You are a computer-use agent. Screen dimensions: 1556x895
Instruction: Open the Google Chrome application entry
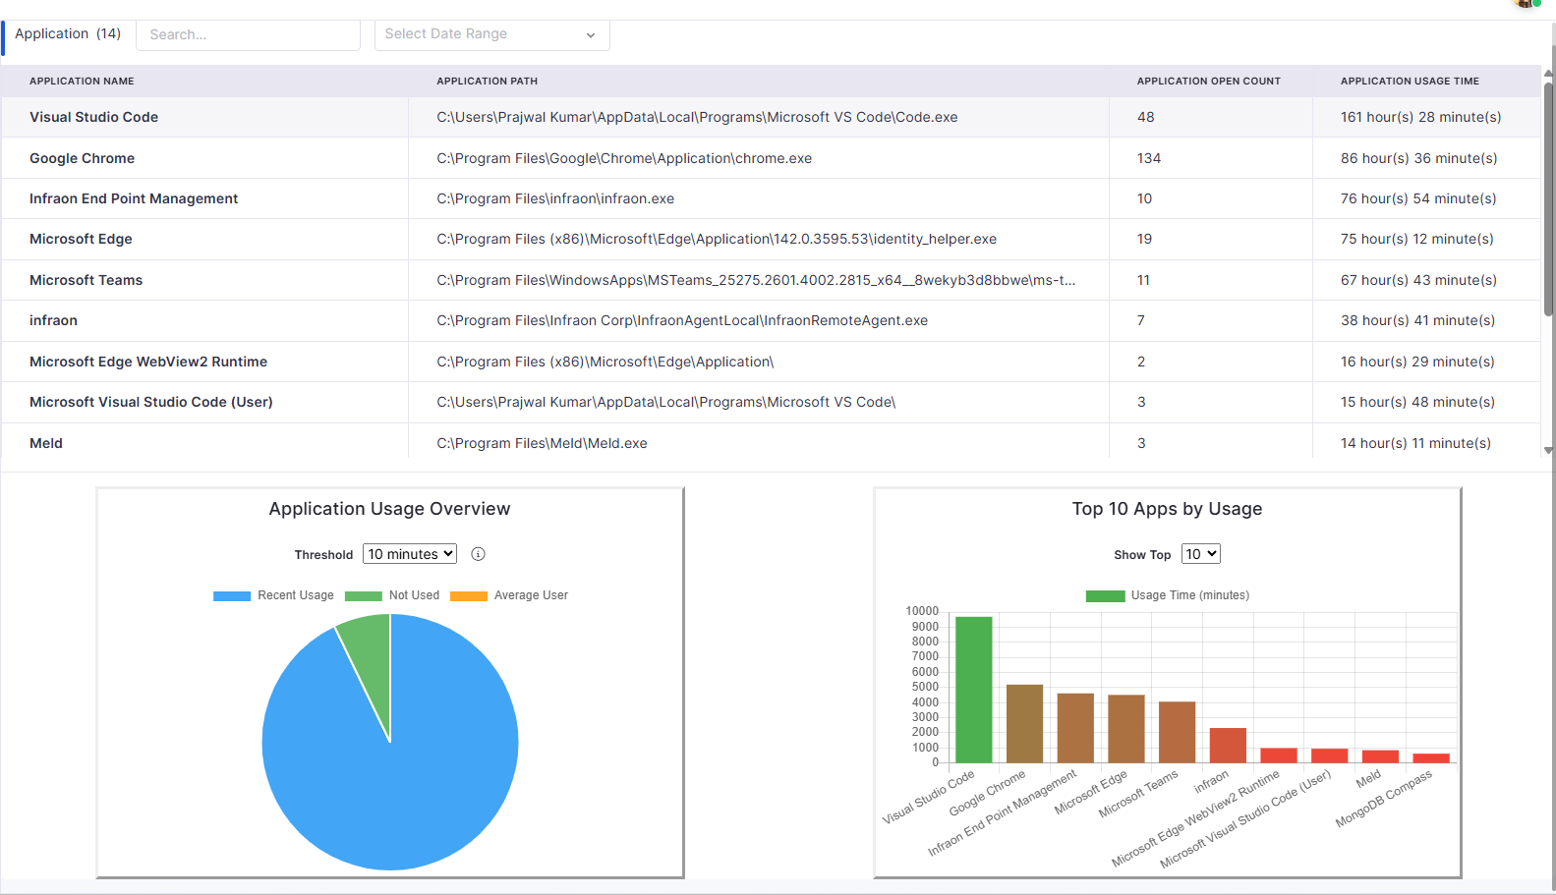pos(82,158)
